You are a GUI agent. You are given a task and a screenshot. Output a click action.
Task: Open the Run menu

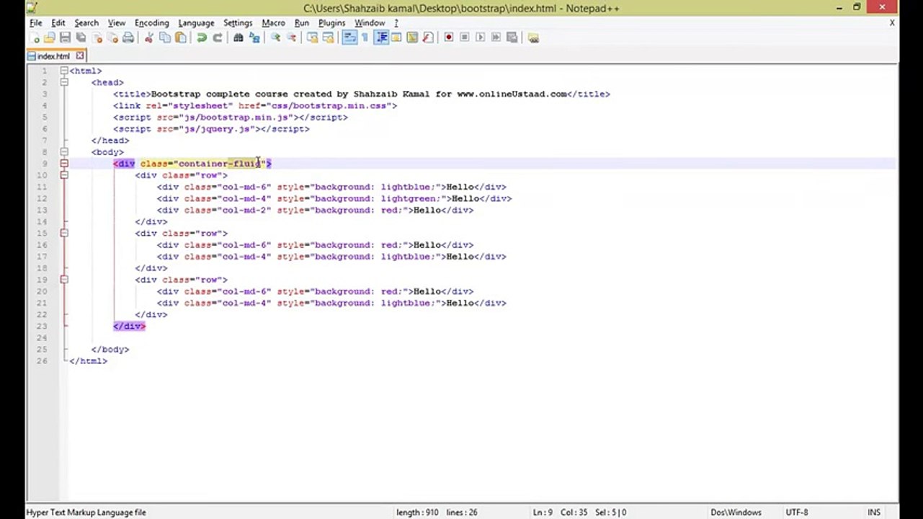click(x=302, y=23)
